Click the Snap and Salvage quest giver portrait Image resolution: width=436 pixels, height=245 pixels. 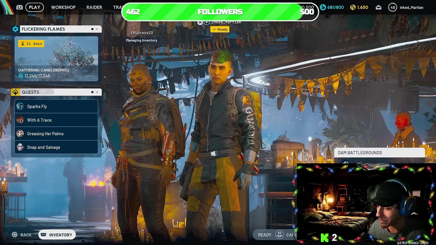[20, 147]
